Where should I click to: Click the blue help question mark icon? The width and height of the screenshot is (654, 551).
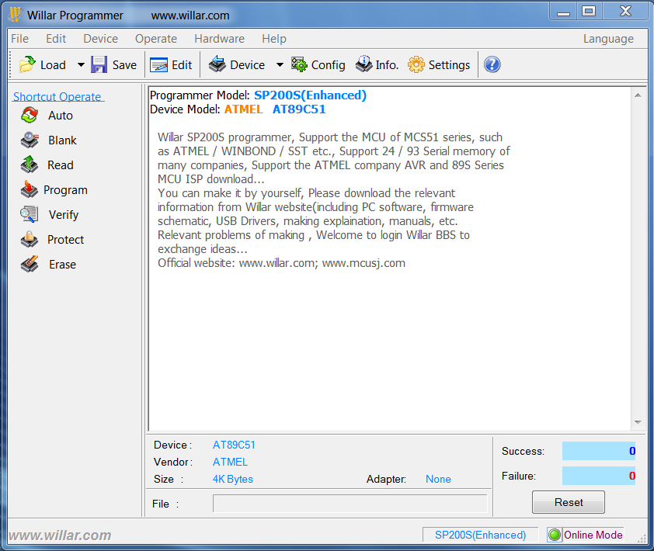tap(492, 64)
